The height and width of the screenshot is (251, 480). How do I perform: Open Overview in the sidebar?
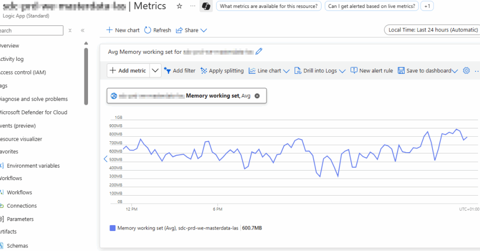click(x=9, y=45)
